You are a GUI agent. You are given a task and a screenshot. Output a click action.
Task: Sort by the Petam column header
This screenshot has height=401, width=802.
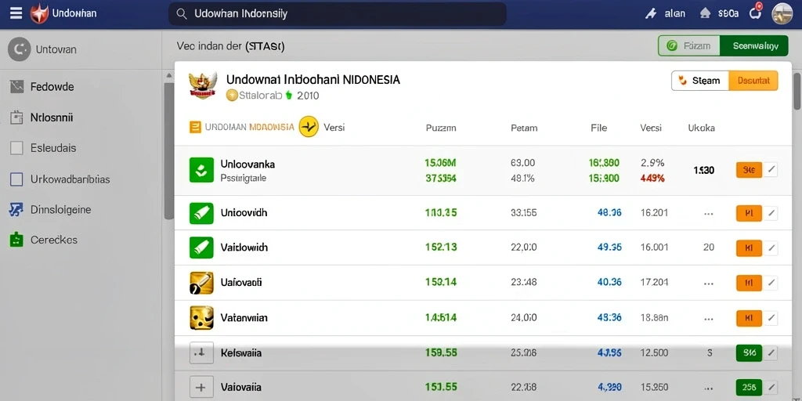coord(524,128)
